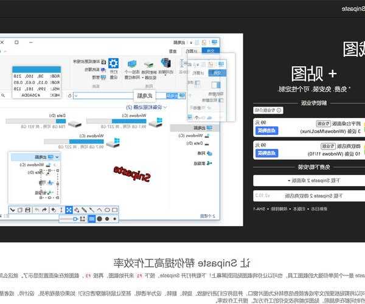Select the highlighted Mosaic tool
365x304 pixels.
coord(69,210)
